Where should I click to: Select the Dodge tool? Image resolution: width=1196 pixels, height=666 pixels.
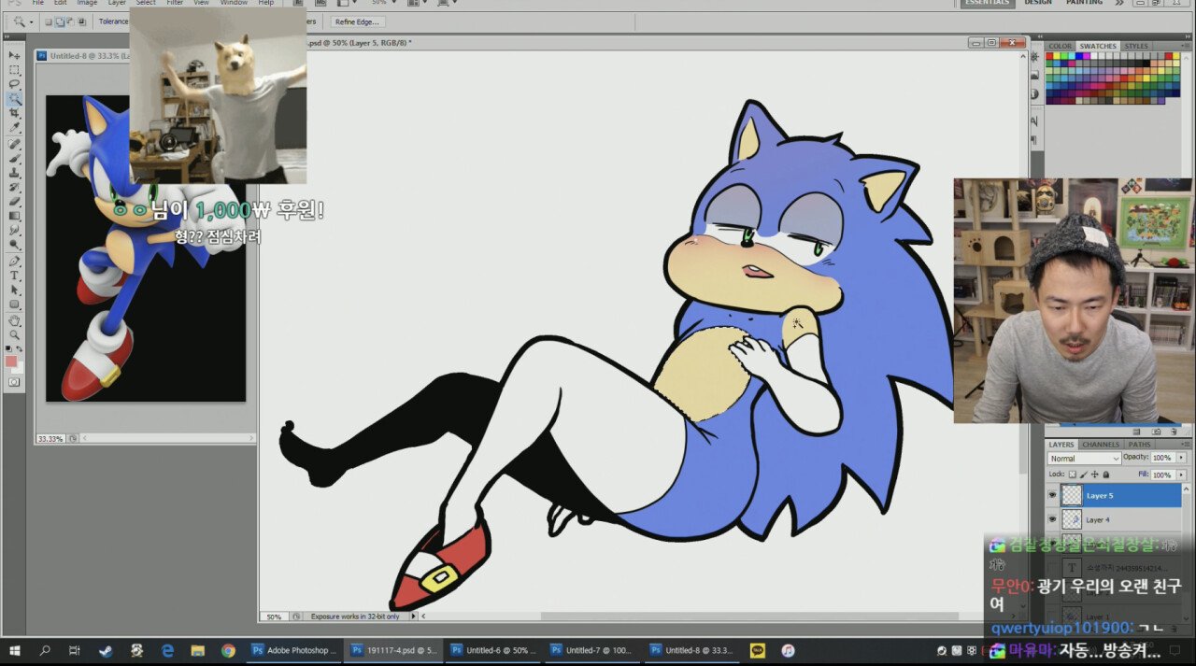tap(15, 244)
